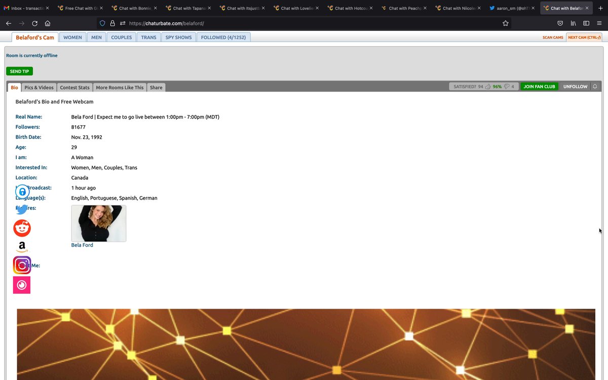Open the TRANS category tab
608x380 pixels.
148,37
